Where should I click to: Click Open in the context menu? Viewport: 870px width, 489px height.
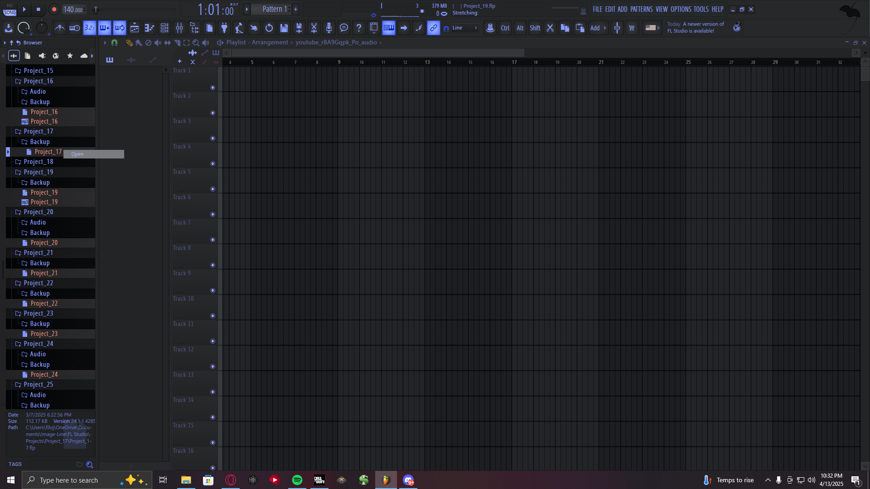[x=77, y=154]
